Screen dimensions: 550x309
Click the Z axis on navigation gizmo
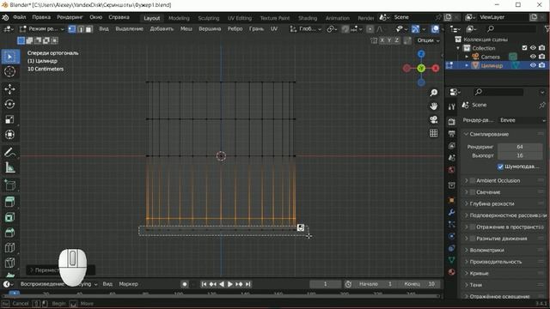(421, 53)
